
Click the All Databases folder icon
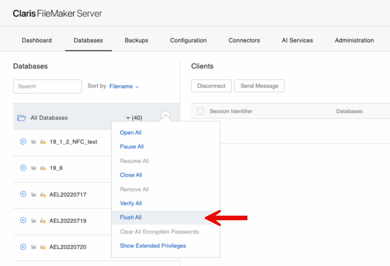tap(21, 118)
